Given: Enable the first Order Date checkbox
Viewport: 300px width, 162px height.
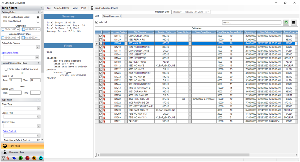Looking at the screenshot, I should 3,30.
